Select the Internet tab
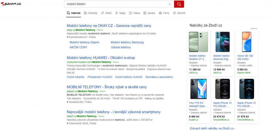Viewport: 273px width, 131px height. (x=74, y=13)
